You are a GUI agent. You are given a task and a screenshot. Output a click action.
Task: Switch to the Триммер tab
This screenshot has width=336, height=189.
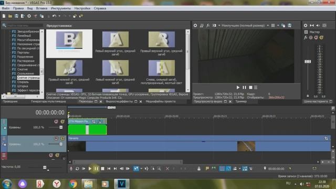(241, 101)
